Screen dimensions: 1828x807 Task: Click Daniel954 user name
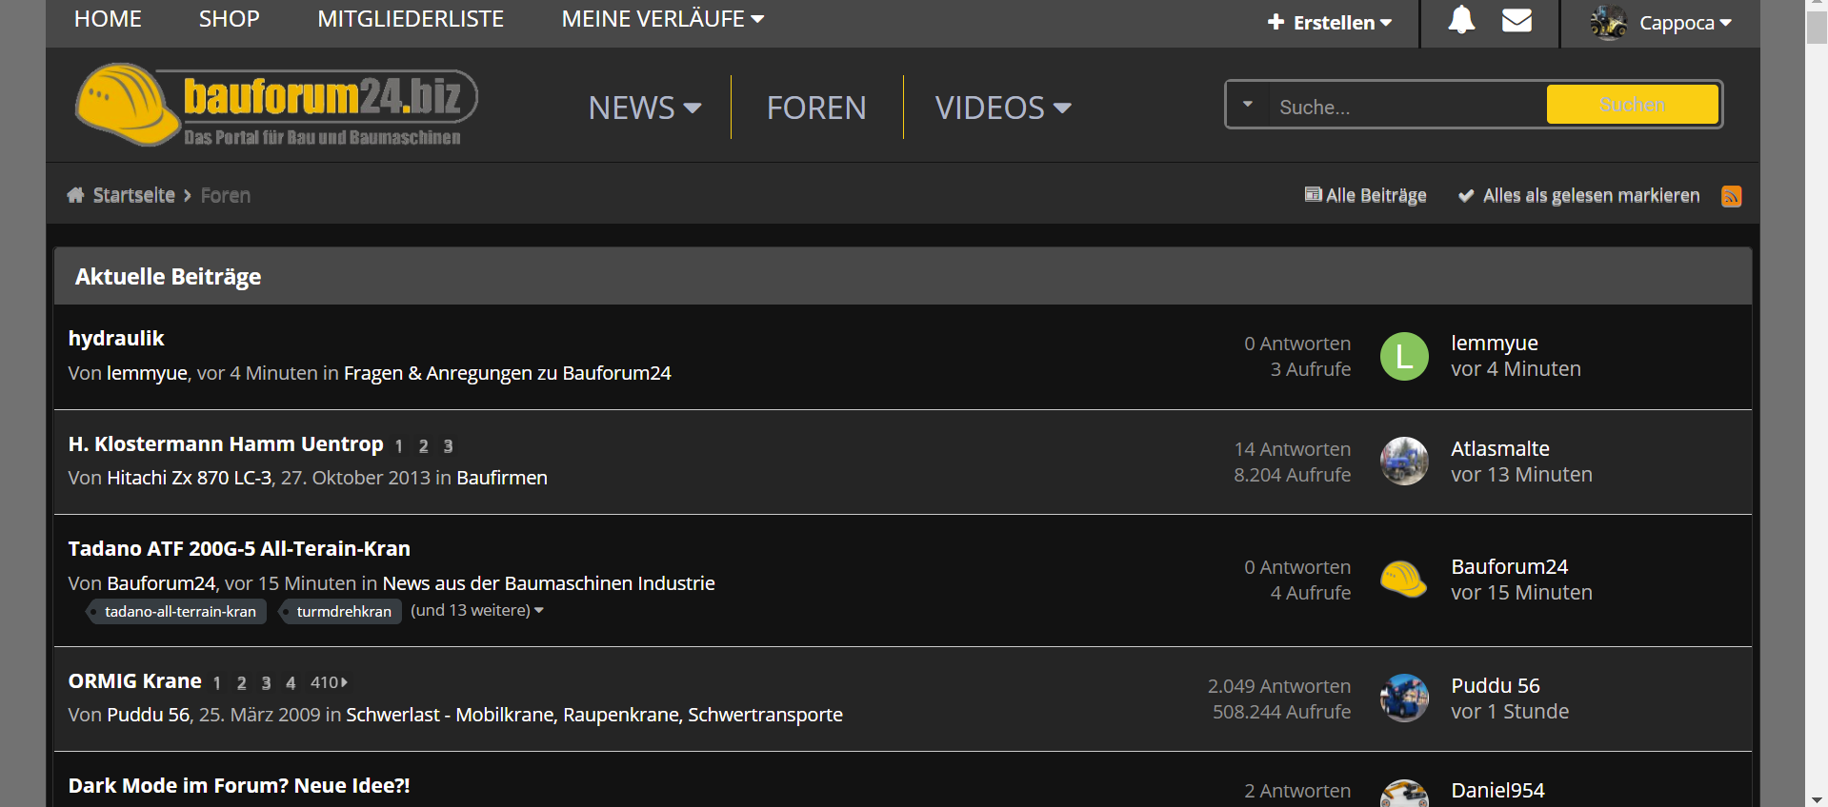coord(1497,790)
